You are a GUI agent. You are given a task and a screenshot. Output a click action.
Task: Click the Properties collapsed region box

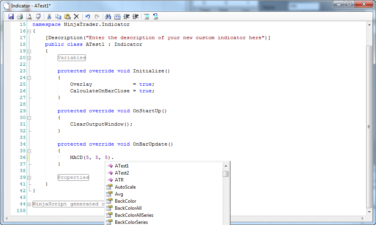pos(73,177)
